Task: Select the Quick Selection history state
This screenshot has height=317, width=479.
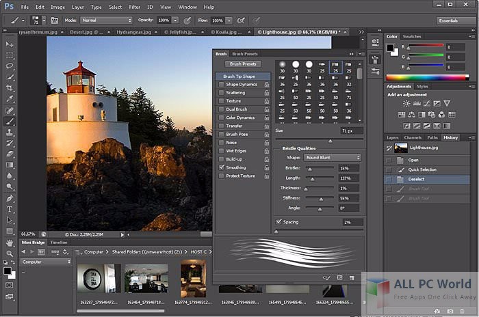Action: click(x=427, y=169)
